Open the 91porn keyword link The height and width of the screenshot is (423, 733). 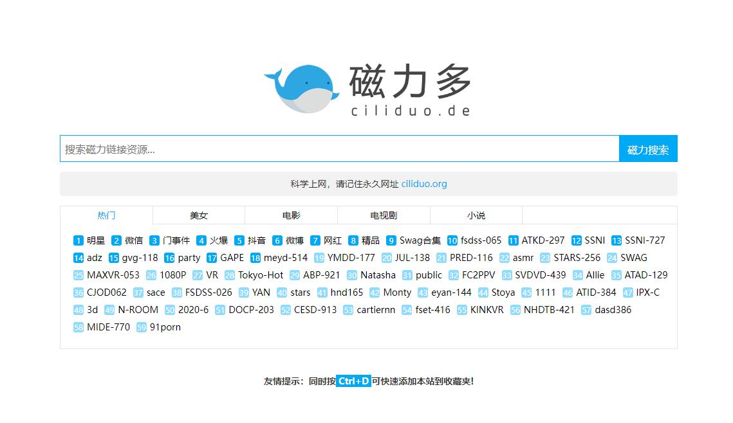[x=165, y=327]
